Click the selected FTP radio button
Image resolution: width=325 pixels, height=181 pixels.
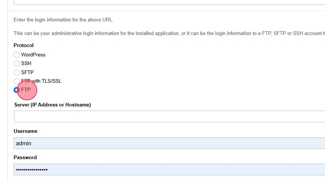(17, 90)
